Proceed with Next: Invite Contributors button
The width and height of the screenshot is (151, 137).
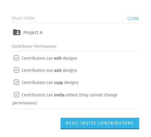pyautogui.click(x=100, y=123)
